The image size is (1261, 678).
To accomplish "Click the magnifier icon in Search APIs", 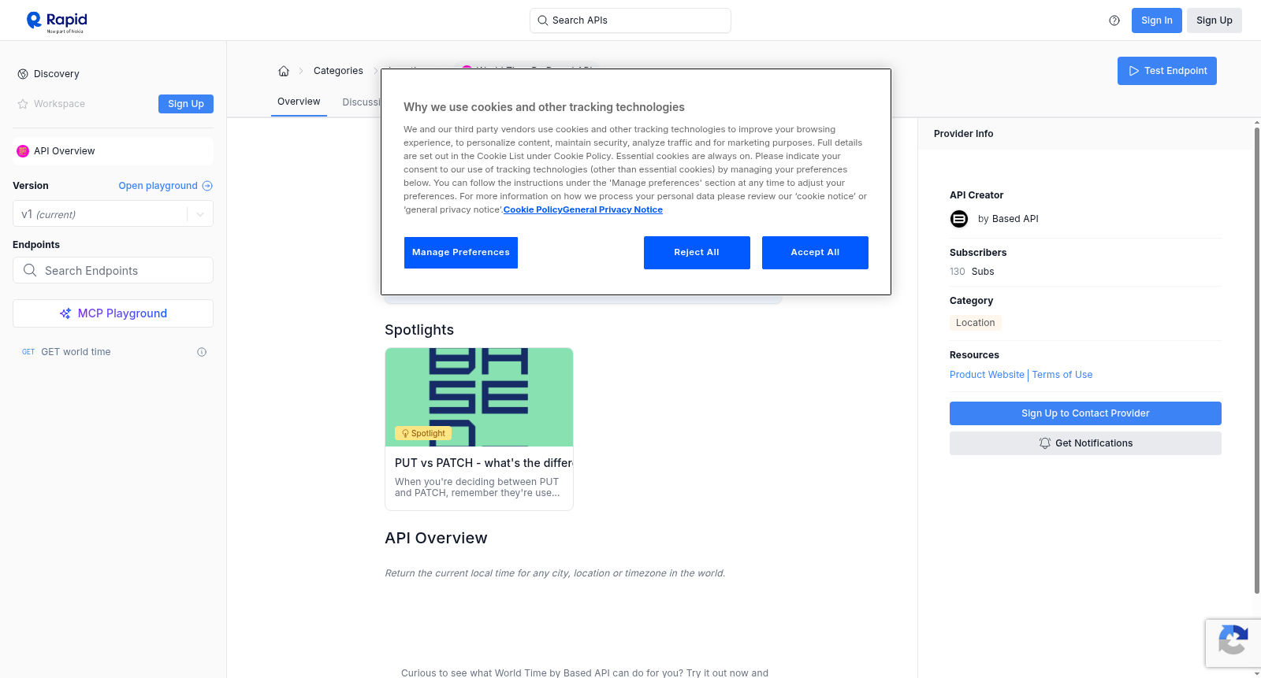I will coord(543,20).
